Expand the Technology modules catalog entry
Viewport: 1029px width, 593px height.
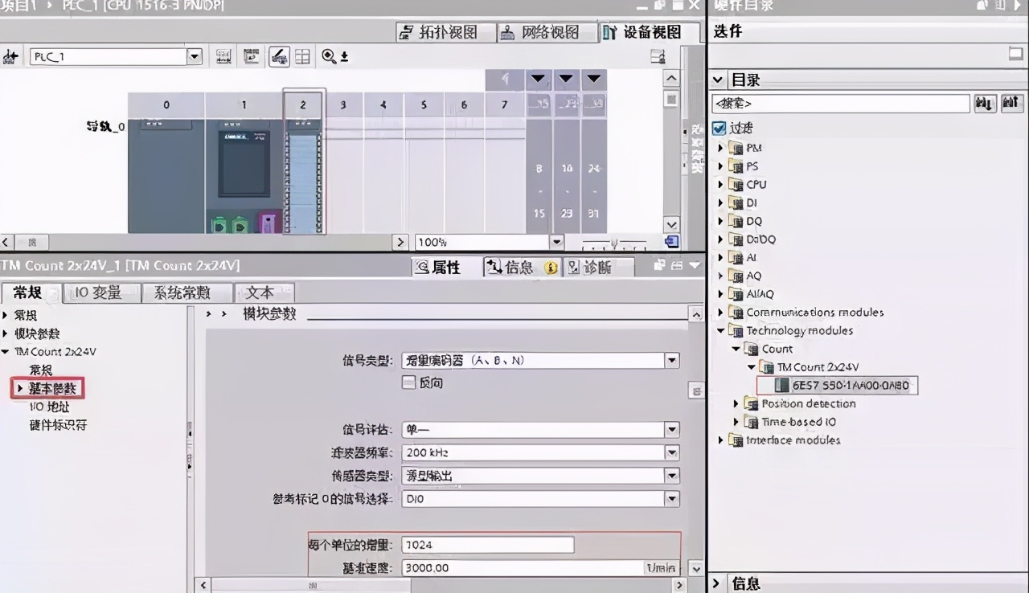(721, 330)
